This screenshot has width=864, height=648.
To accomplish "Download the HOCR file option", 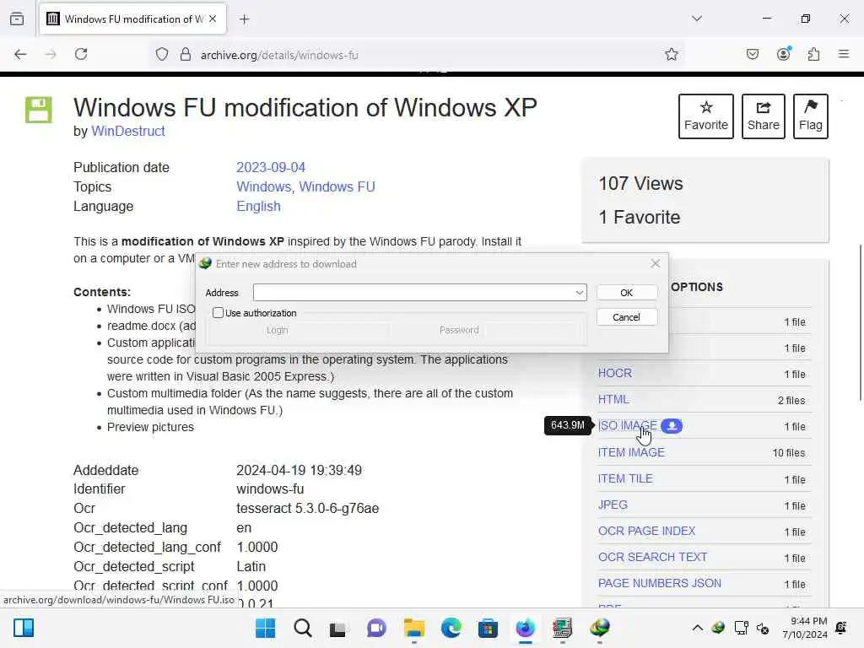I will tap(615, 373).
